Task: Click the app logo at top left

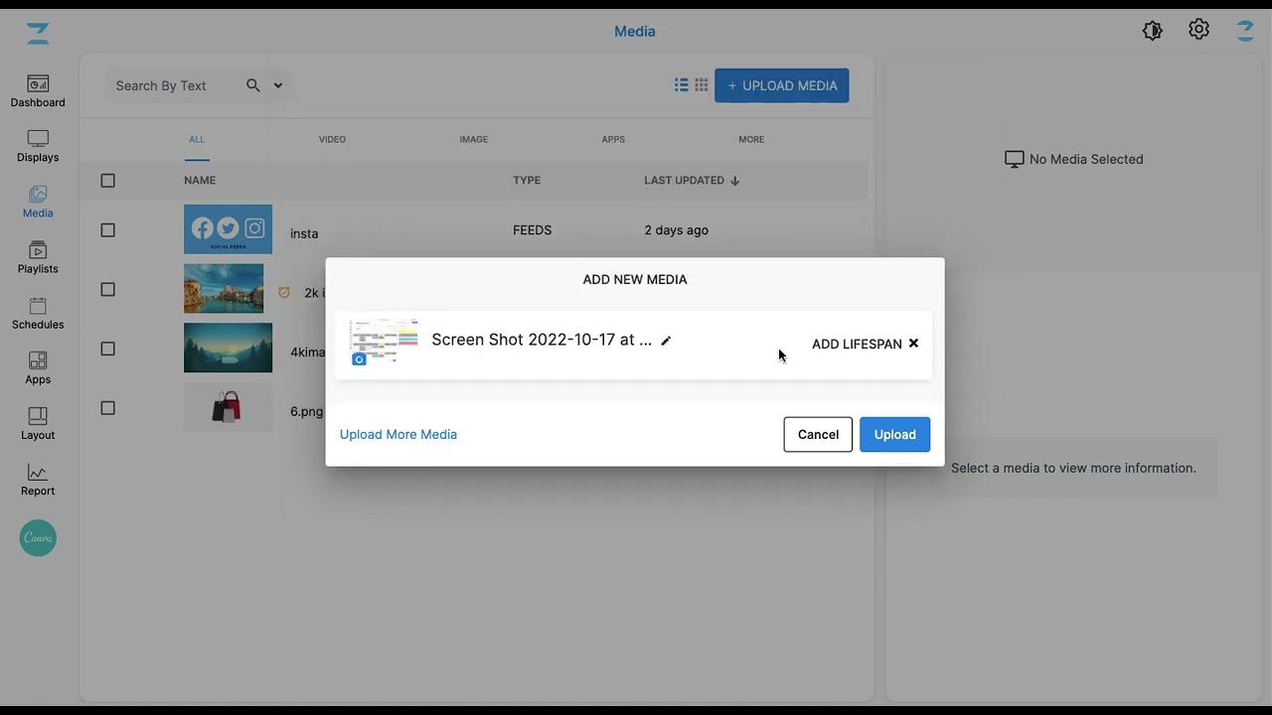Action: pyautogui.click(x=38, y=33)
